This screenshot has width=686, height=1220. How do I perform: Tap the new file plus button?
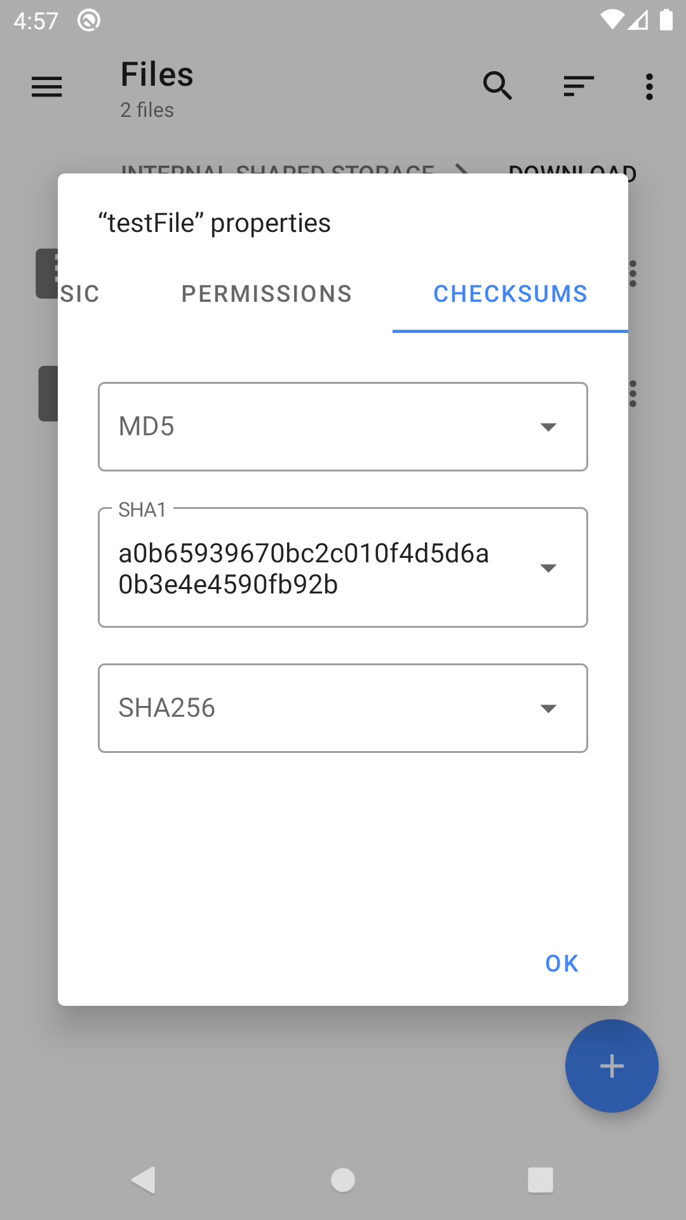(x=611, y=1066)
